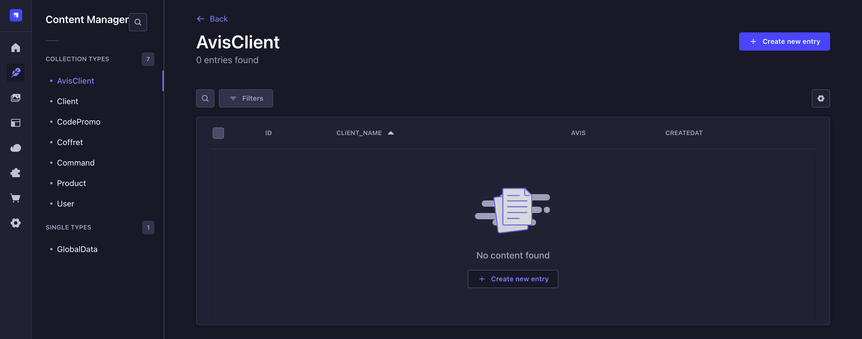Open Content Manager search bar
The width and height of the screenshot is (862, 339).
point(138,22)
